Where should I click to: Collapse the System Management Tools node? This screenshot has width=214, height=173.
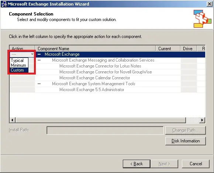pos(39,84)
